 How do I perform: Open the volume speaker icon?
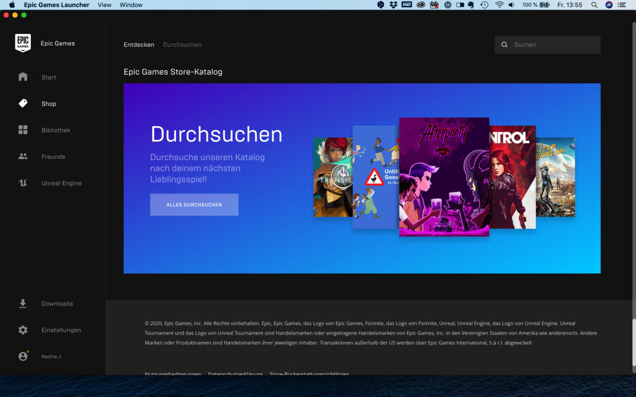click(511, 5)
